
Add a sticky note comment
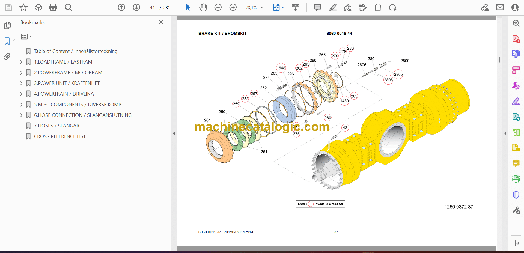(x=318, y=7)
